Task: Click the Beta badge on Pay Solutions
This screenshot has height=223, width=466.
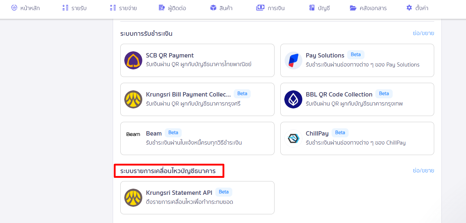Action: (x=356, y=55)
